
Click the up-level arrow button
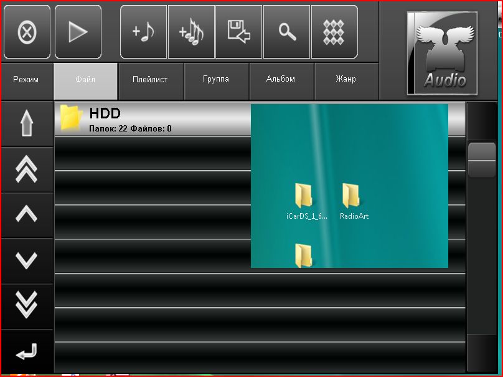[27, 124]
